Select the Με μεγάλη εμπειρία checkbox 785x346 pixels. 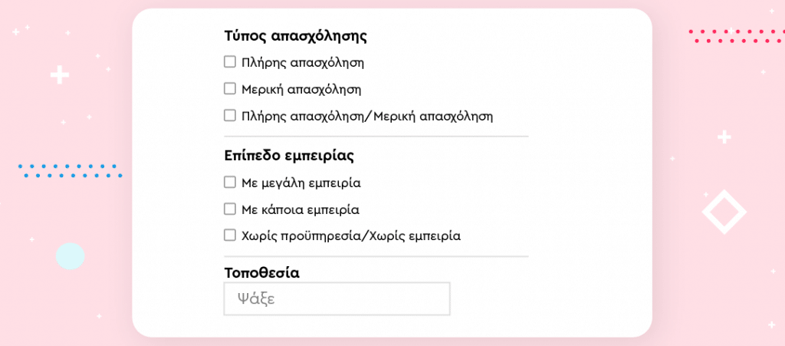tap(229, 183)
